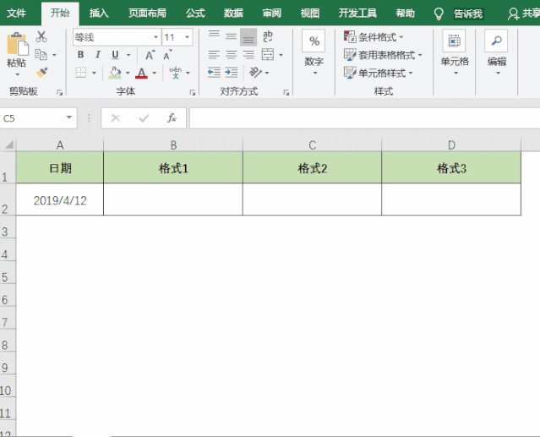Align text to middle
Image resolution: width=540 pixels, height=437 pixels.
[231, 36]
